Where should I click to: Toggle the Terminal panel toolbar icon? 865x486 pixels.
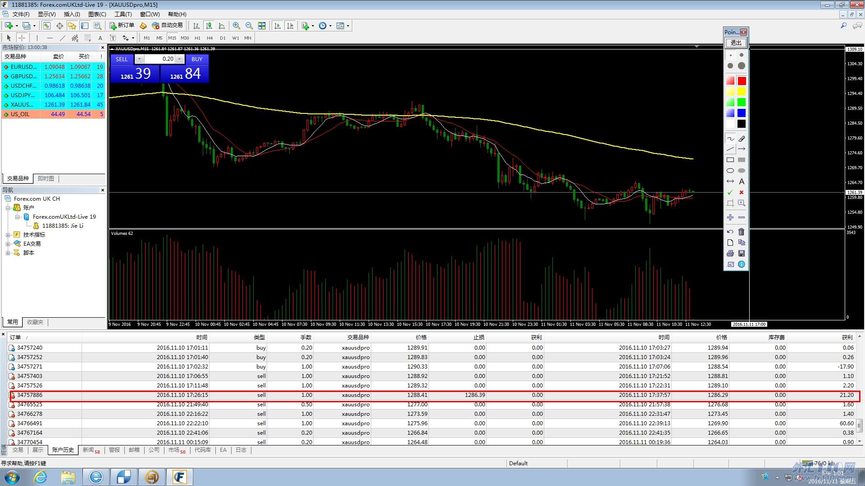point(85,26)
